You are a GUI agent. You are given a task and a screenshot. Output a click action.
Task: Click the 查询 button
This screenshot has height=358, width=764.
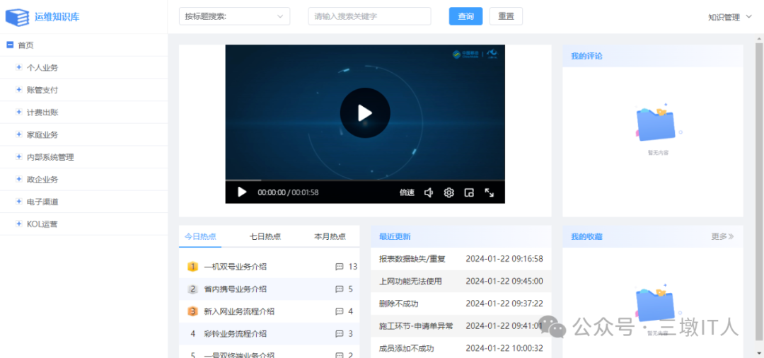pos(465,16)
